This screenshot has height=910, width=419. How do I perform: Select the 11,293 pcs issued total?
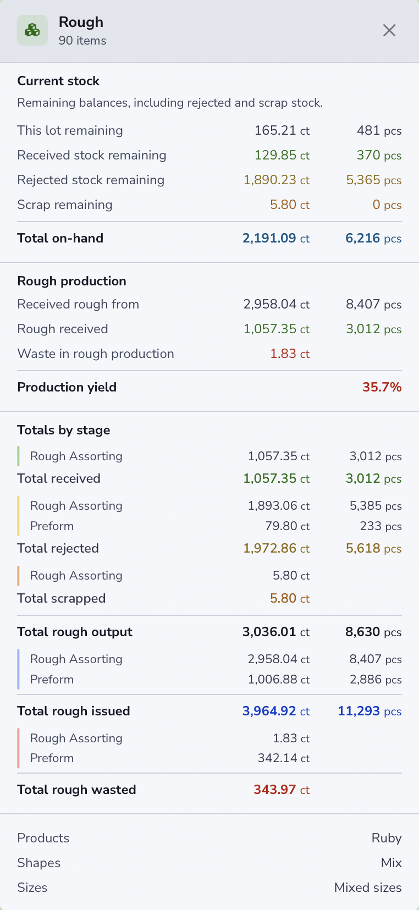click(370, 711)
